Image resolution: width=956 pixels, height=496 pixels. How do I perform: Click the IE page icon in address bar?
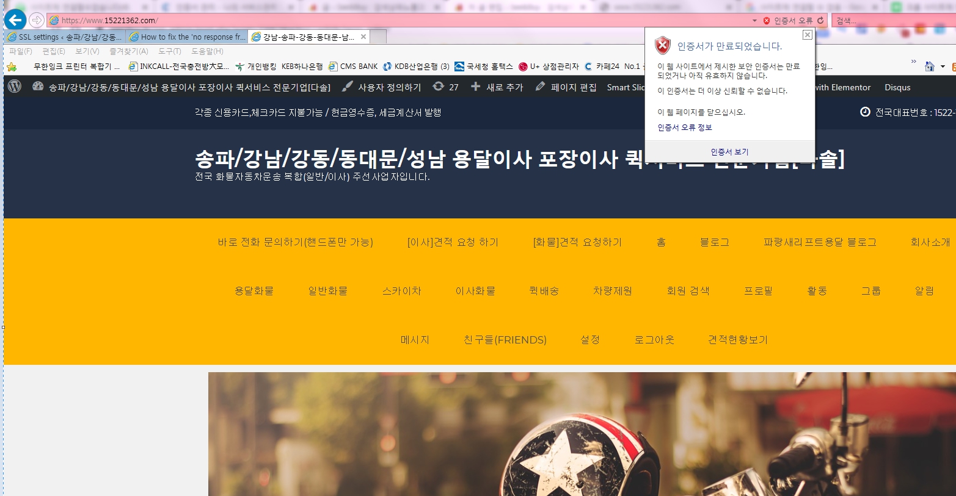pyautogui.click(x=54, y=20)
